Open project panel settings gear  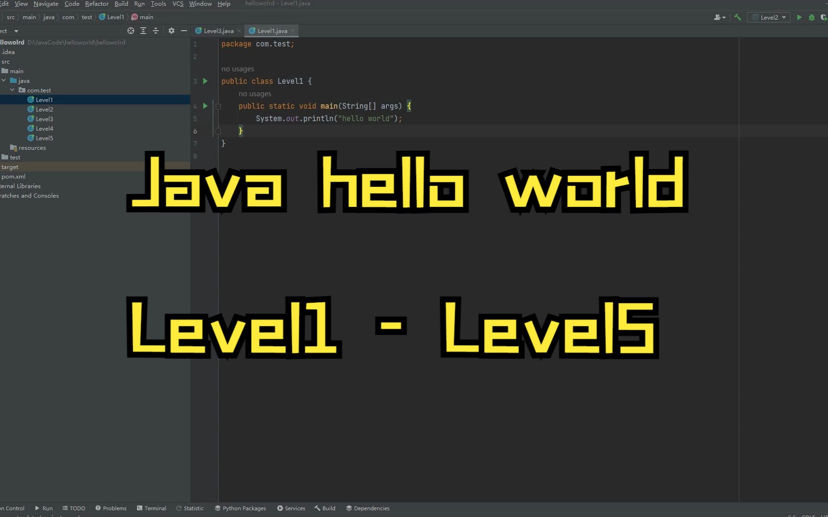click(172, 31)
